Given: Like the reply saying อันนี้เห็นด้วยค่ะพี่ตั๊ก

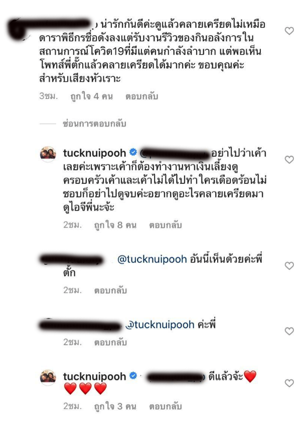Looking at the screenshot, I should pos(289,266).
